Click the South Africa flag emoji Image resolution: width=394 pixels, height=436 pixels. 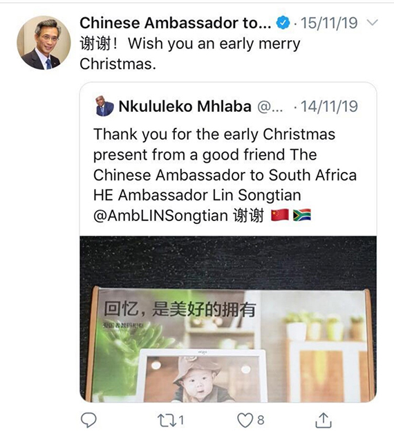(x=302, y=215)
